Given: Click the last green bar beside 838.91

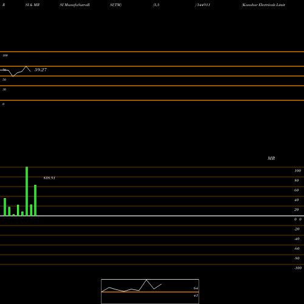Looking at the screenshot, I should click(35, 200).
